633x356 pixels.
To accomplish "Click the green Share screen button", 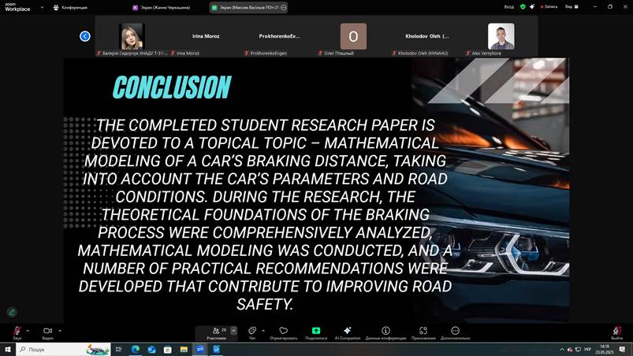I will [316, 332].
